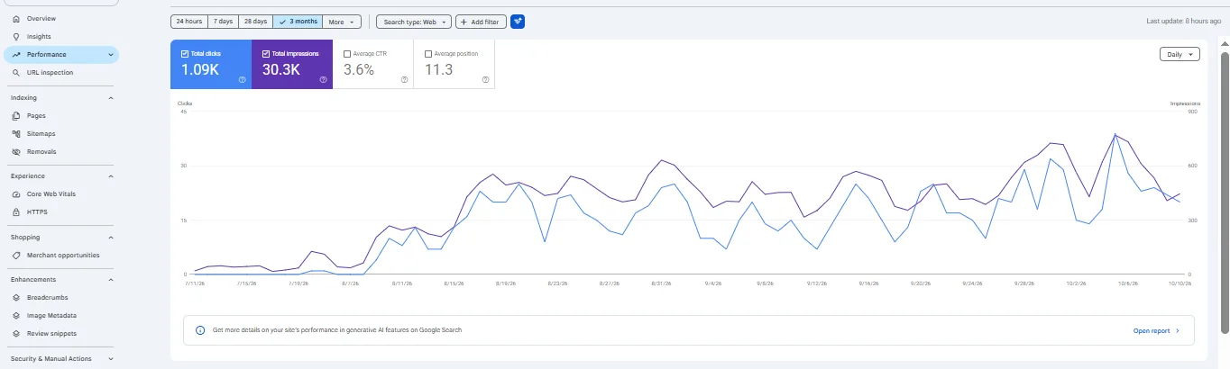The image size is (1230, 369).
Task: Expand Security & Manual Actions section
Action: tap(111, 358)
